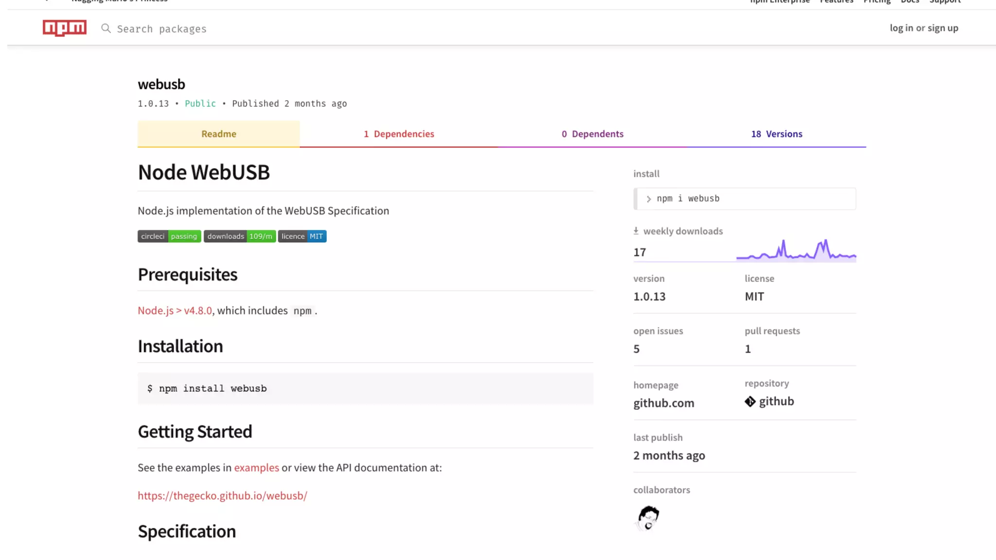Click the npm logo
The image size is (996, 560).
click(64, 28)
